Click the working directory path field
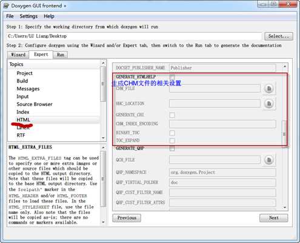The image size is (300, 243). pyautogui.click(x=134, y=36)
